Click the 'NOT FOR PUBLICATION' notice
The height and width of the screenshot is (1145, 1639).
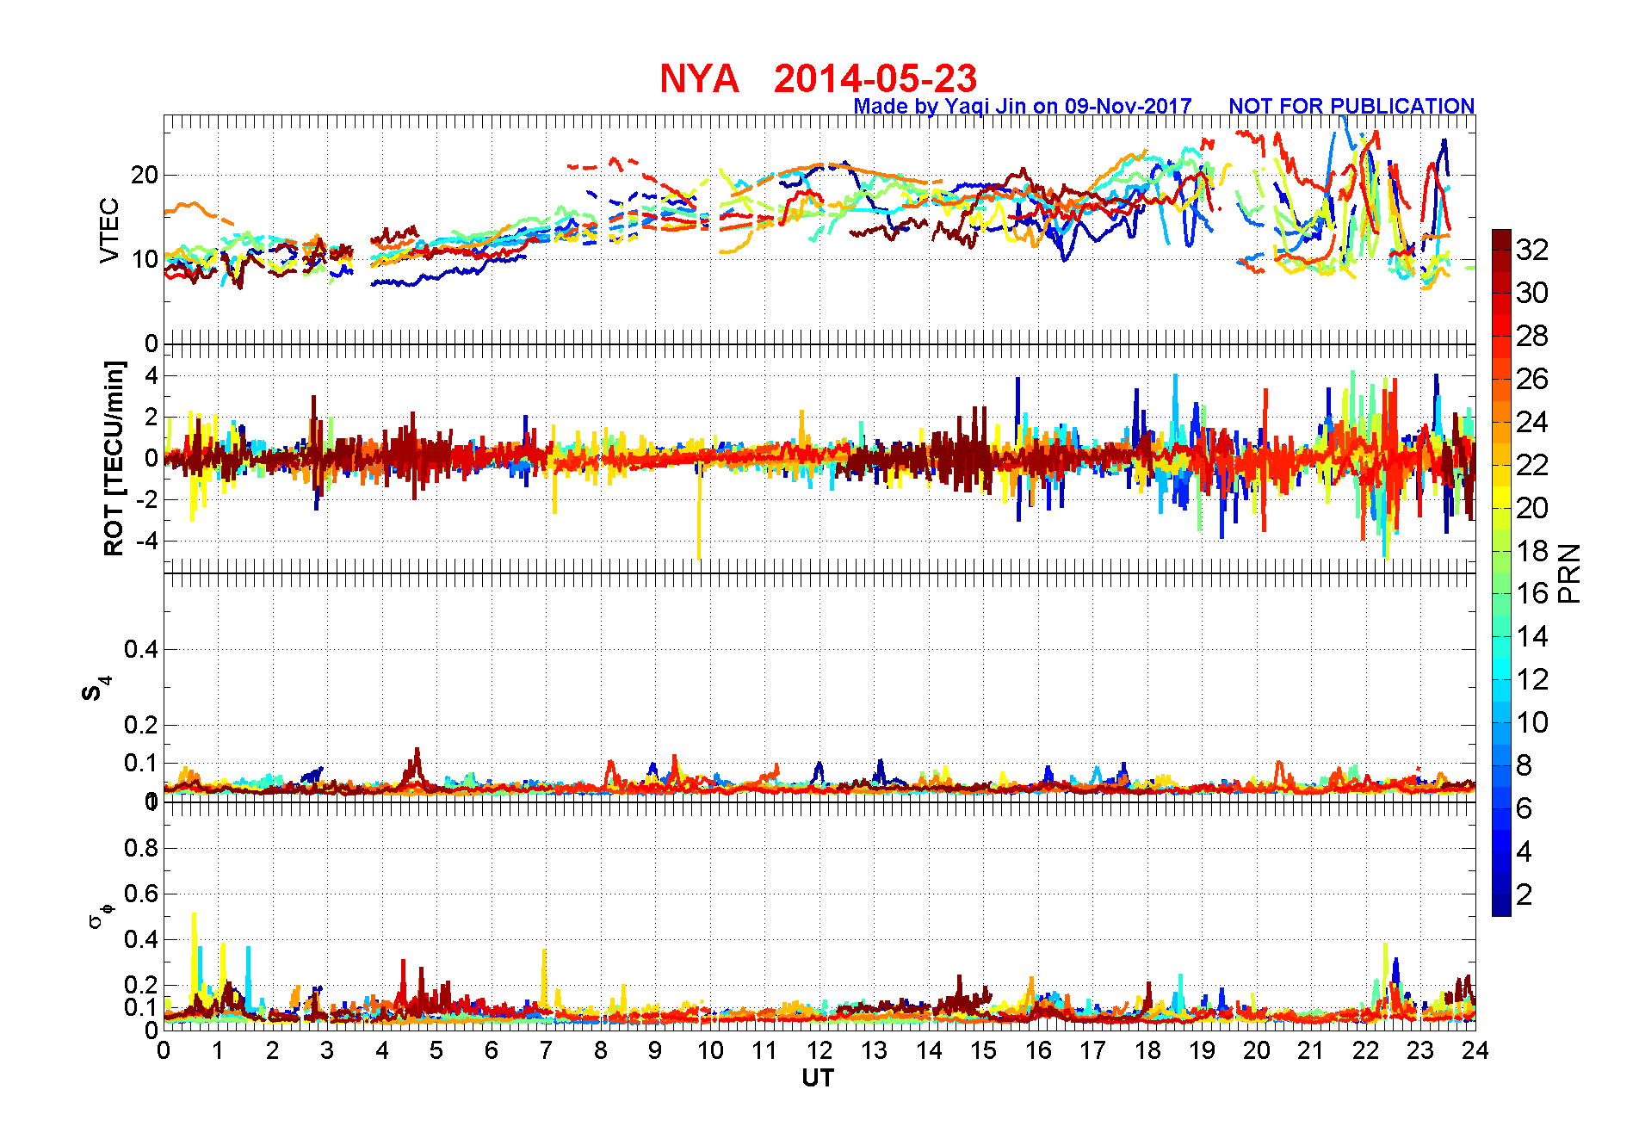click(1351, 106)
